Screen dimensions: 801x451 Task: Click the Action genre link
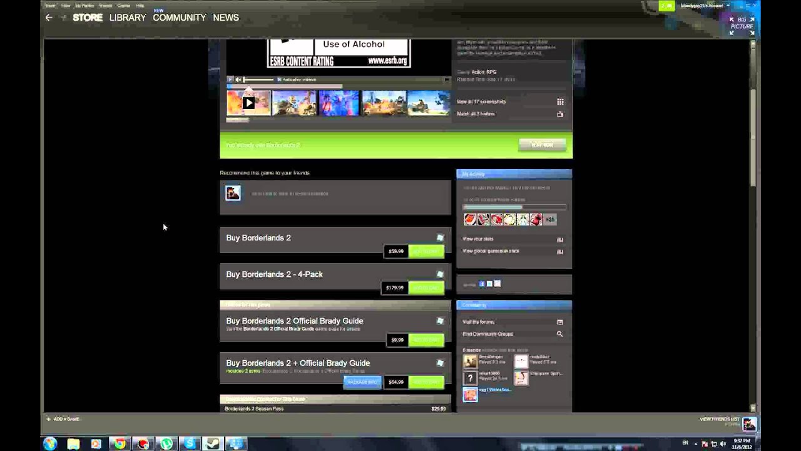click(477, 72)
